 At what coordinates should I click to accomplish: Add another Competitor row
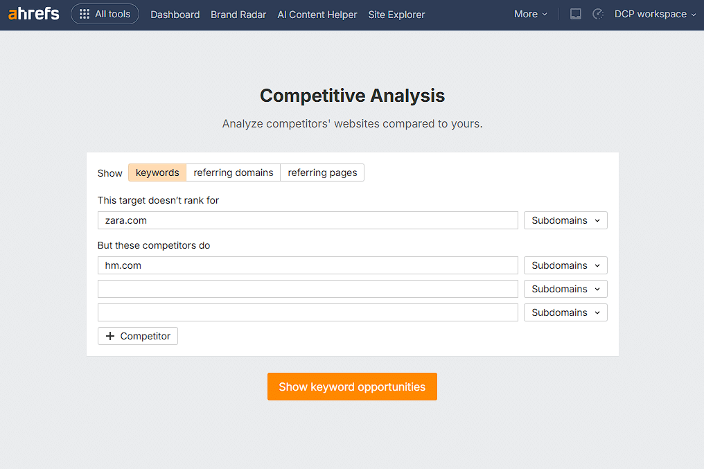[138, 336]
